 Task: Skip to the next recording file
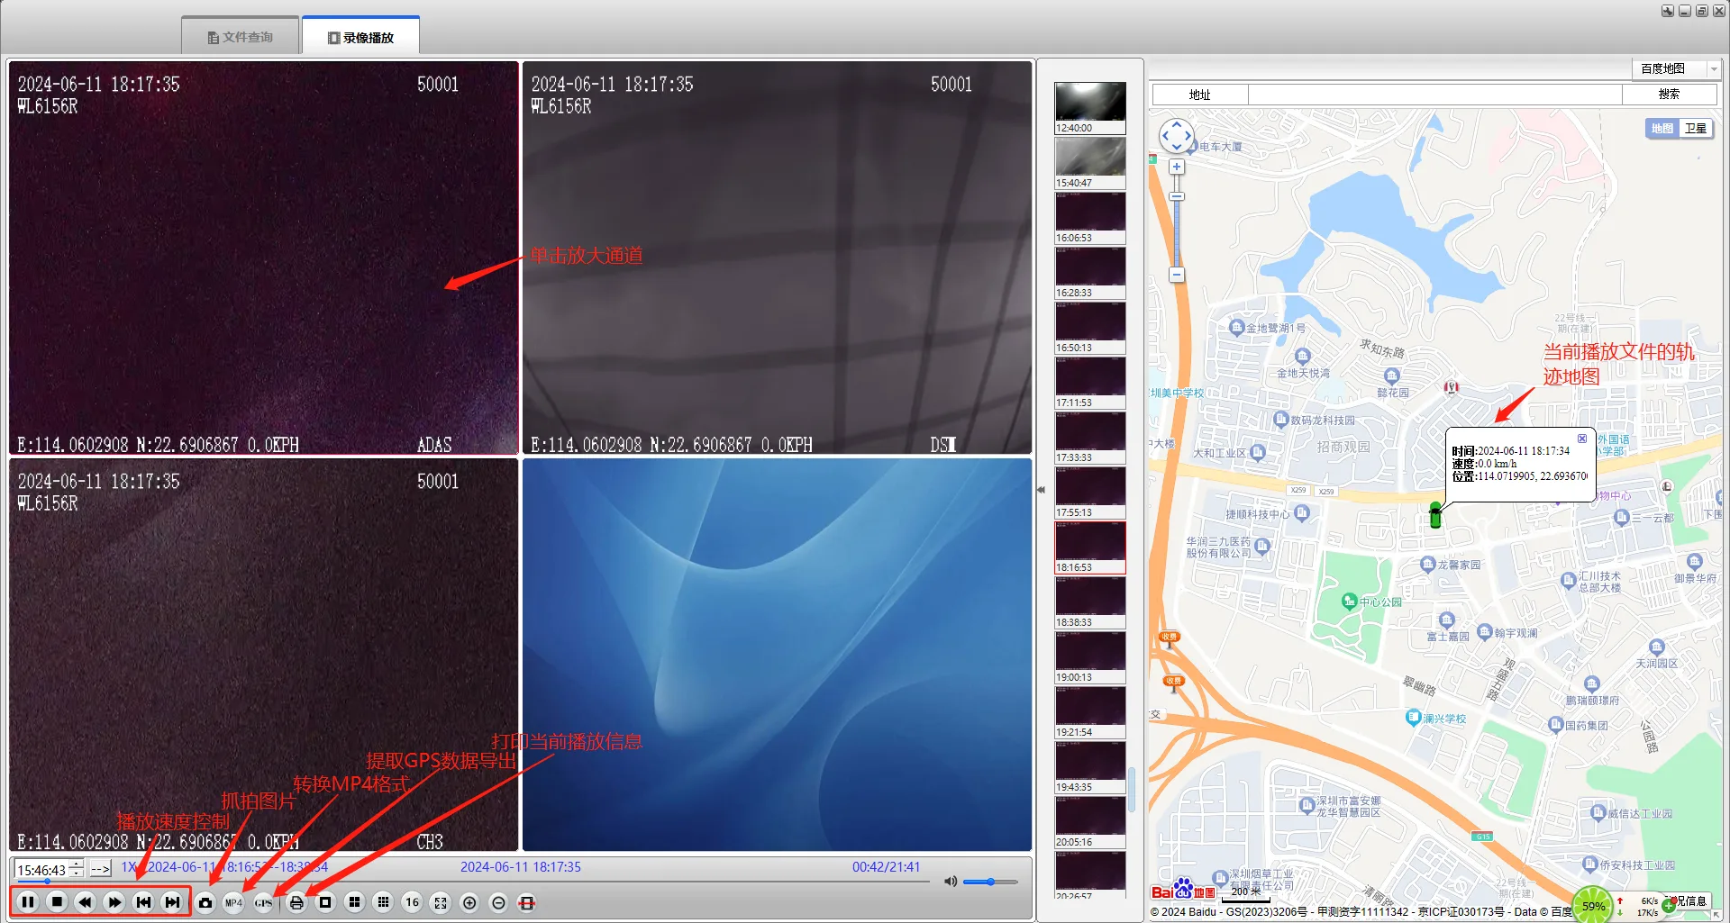click(172, 902)
